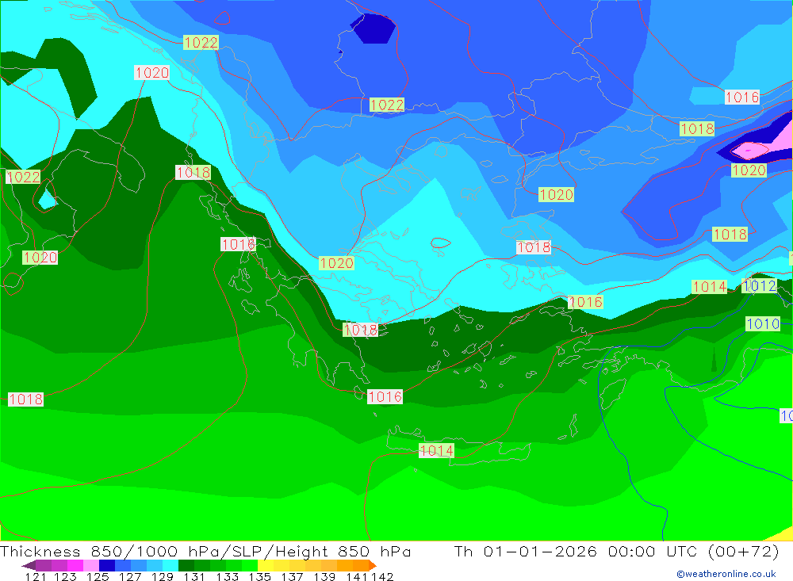Click the 1016 label in upper-right corner
Screen dimensions: 793x581
tap(742, 97)
